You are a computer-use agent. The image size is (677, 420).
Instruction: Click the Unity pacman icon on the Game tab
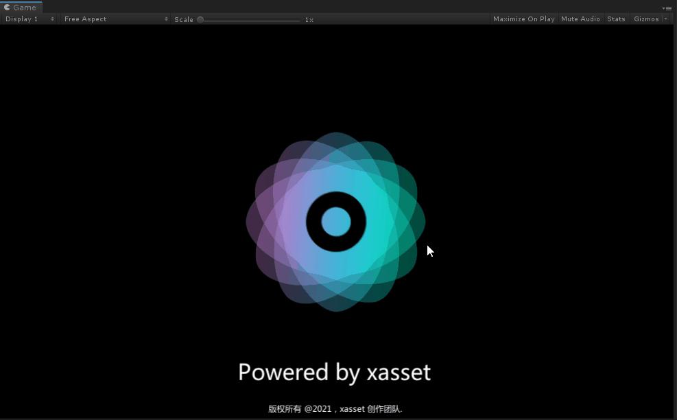click(8, 8)
